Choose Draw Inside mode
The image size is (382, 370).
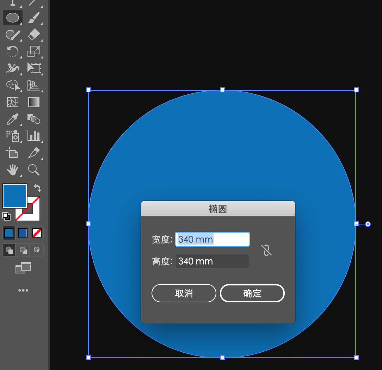point(37,250)
